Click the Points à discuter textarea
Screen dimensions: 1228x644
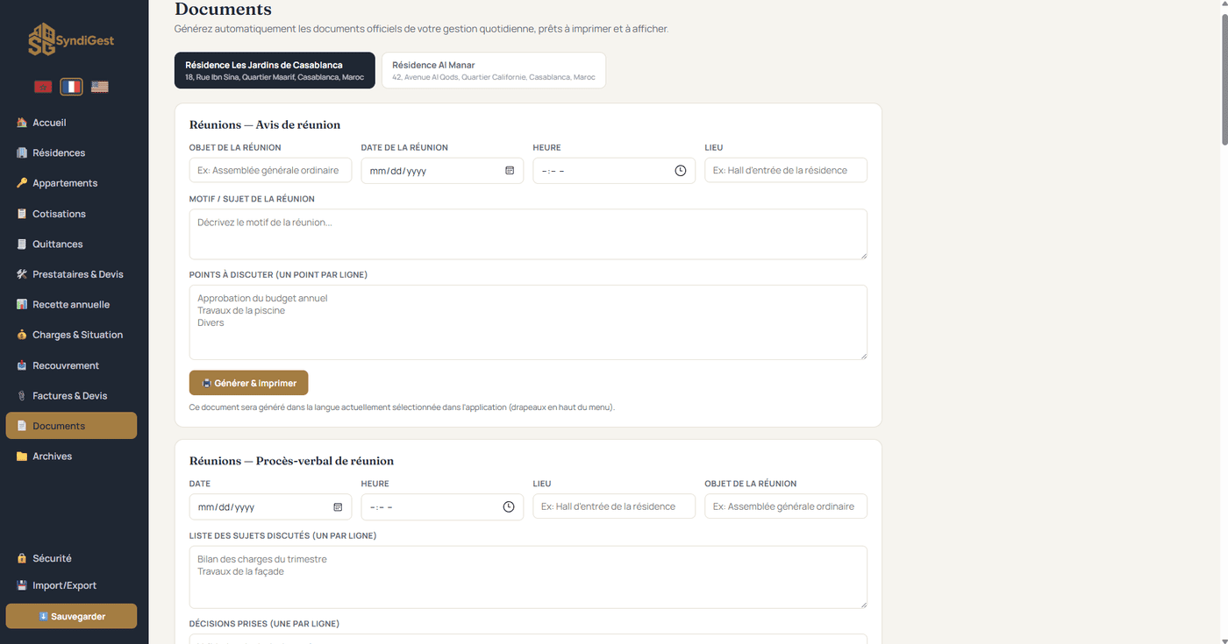tap(528, 322)
